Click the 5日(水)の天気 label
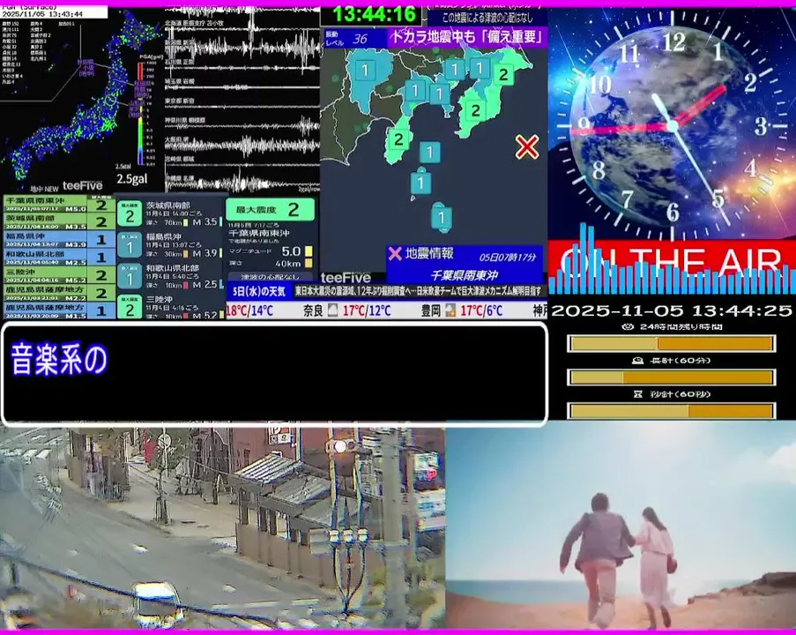This screenshot has width=796, height=635. pyautogui.click(x=259, y=292)
